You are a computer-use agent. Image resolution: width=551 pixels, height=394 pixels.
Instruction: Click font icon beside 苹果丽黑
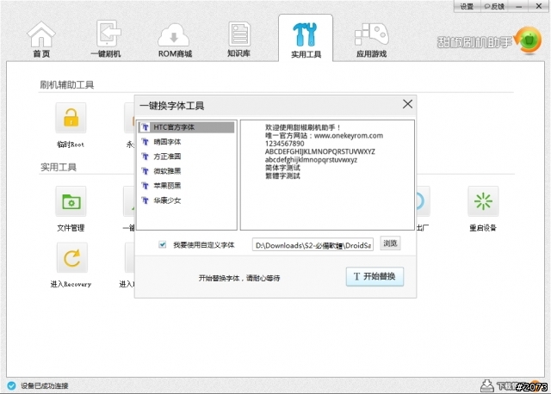point(145,186)
